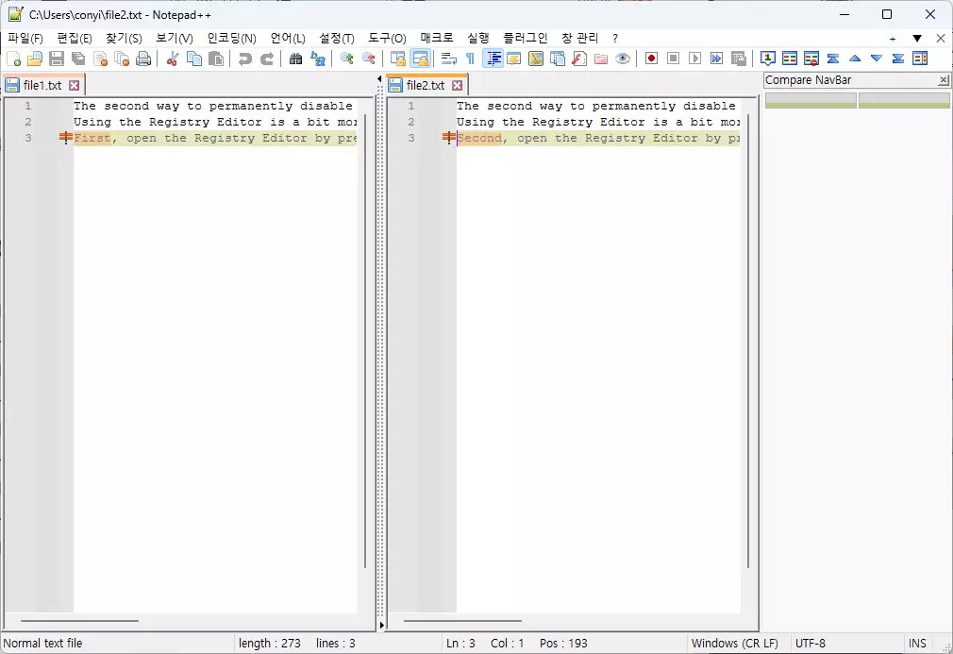Screen dimensions: 953x654
Task: Close the Compare NavBar panel
Action: (x=943, y=79)
